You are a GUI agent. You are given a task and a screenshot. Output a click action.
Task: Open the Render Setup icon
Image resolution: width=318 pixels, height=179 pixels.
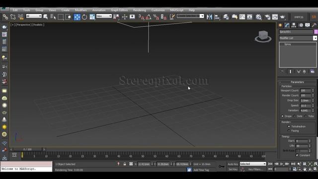coord(267,17)
